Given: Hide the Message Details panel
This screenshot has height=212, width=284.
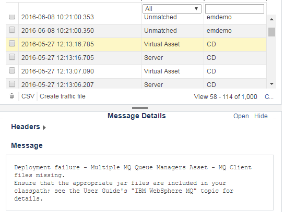Looking at the screenshot, I should pos(261,116).
